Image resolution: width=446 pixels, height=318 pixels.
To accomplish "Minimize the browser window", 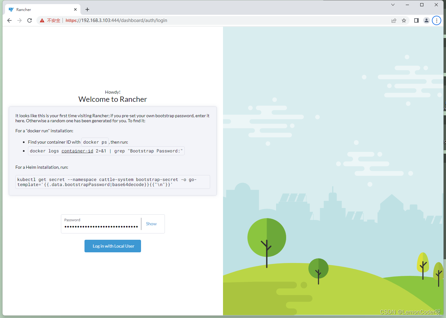I will (x=407, y=5).
